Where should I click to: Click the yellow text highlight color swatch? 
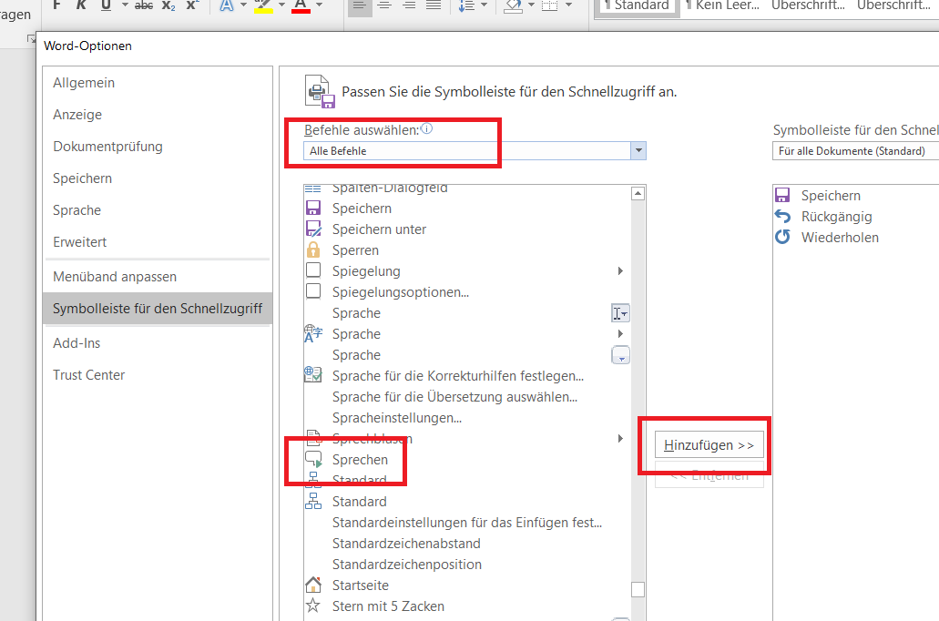tap(263, 6)
